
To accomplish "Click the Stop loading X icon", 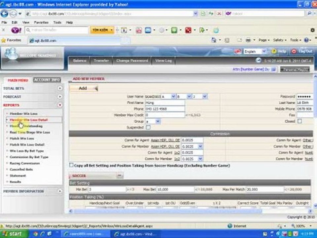I will (x=219, y=14).
